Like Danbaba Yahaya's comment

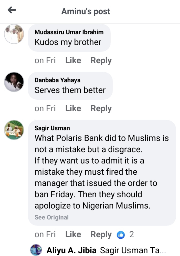[73, 109]
